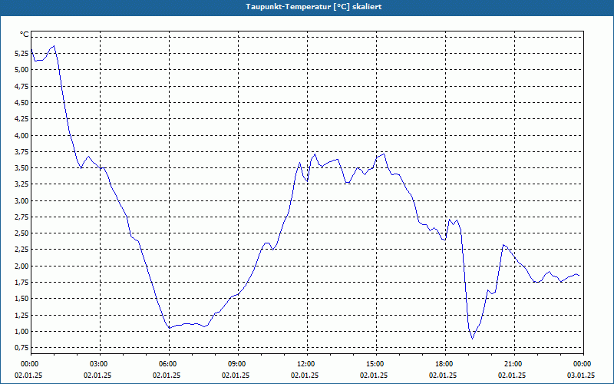Click the 1,00 y-axis value
This screenshot has width=614, height=384.
tap(22, 332)
